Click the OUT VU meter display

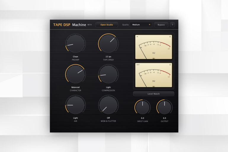click(x=154, y=75)
